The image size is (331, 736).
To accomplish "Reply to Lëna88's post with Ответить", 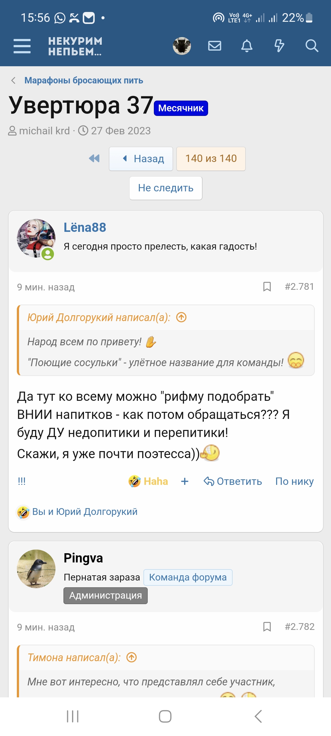I will coord(233,481).
